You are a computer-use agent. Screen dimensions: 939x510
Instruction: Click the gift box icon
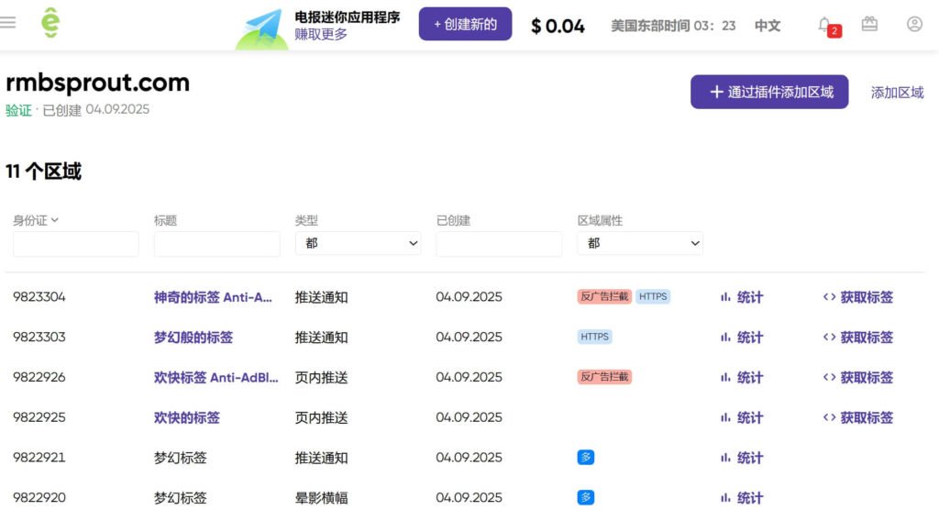click(869, 25)
